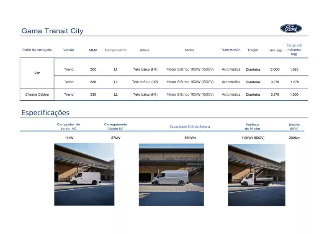This screenshot has width=332, height=234.
Task: Click the 'Tração' column header
Action: click(x=252, y=50)
